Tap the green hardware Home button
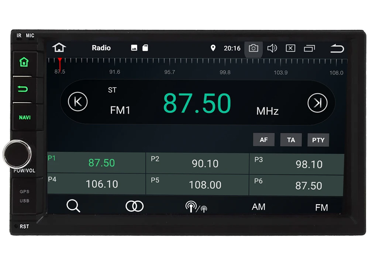Viewport: 369px width, 276px height. (24, 62)
